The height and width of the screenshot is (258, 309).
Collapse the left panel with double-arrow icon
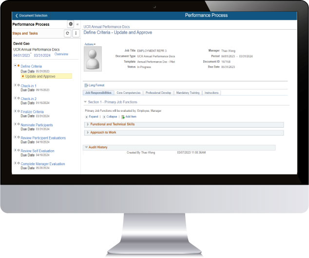77,24
